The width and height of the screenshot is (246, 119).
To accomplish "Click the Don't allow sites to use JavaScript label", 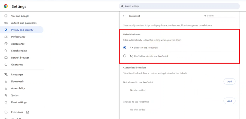I will pyautogui.click(x=151, y=56).
